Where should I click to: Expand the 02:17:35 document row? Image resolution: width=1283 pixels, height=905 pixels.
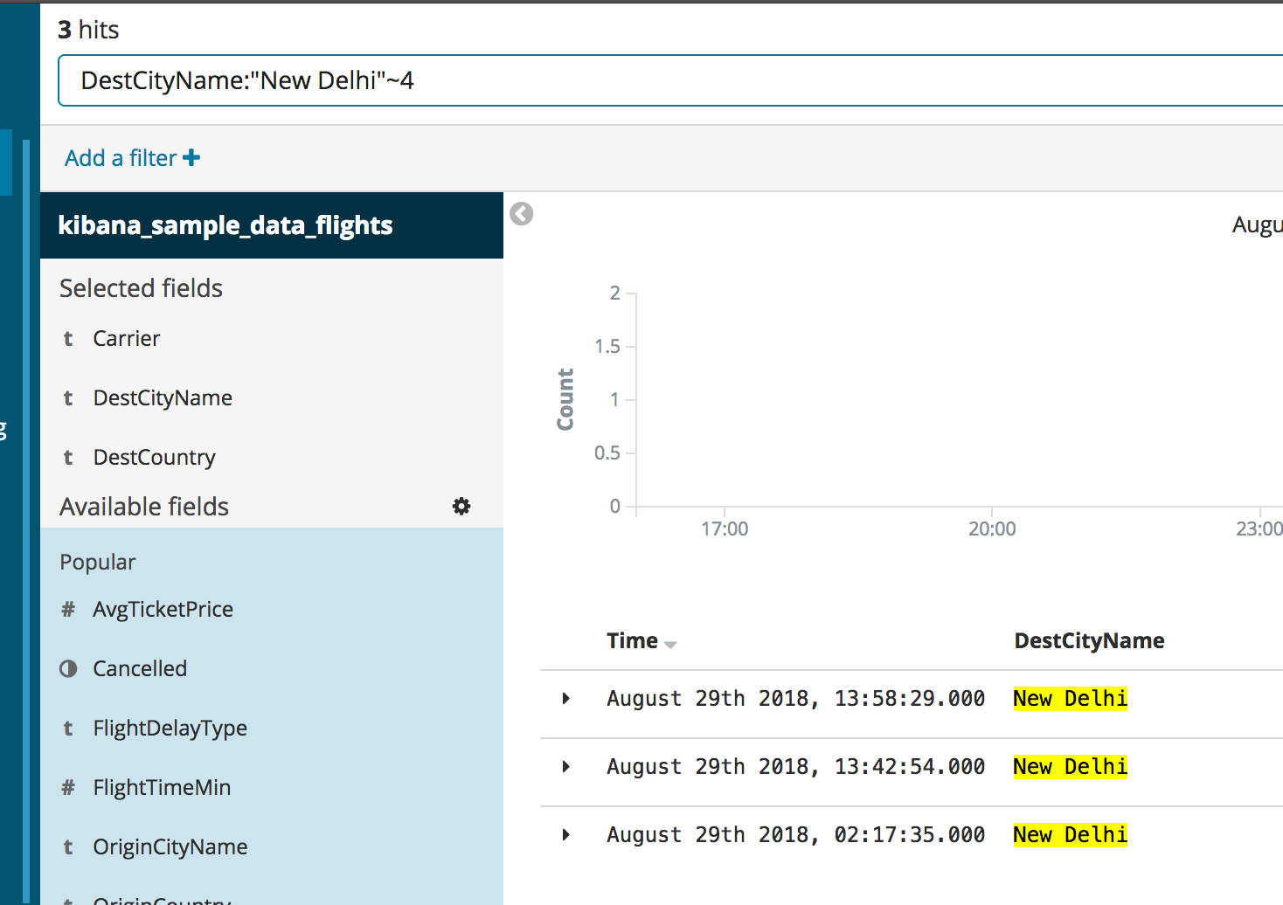565,834
